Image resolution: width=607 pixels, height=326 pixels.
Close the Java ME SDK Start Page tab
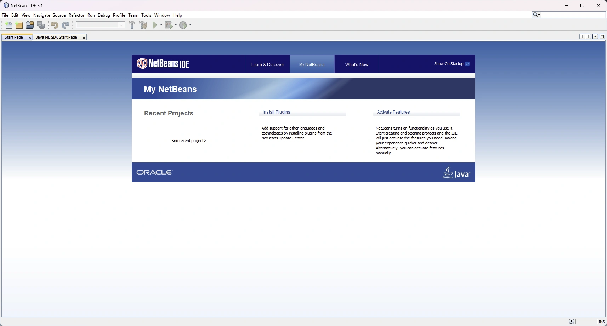[x=84, y=38]
